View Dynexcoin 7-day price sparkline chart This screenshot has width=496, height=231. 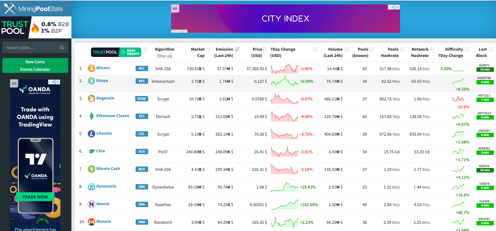click(284, 187)
